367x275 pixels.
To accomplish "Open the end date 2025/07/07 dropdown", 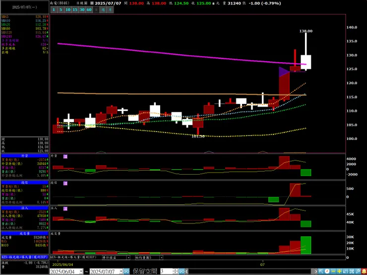I will click(121, 272).
